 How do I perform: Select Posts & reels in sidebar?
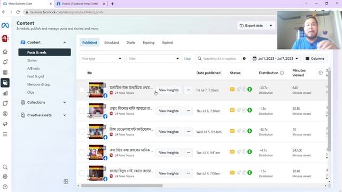[x=44, y=52]
